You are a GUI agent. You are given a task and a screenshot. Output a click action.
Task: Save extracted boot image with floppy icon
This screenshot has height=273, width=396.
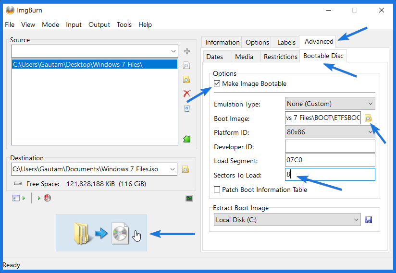click(x=369, y=220)
